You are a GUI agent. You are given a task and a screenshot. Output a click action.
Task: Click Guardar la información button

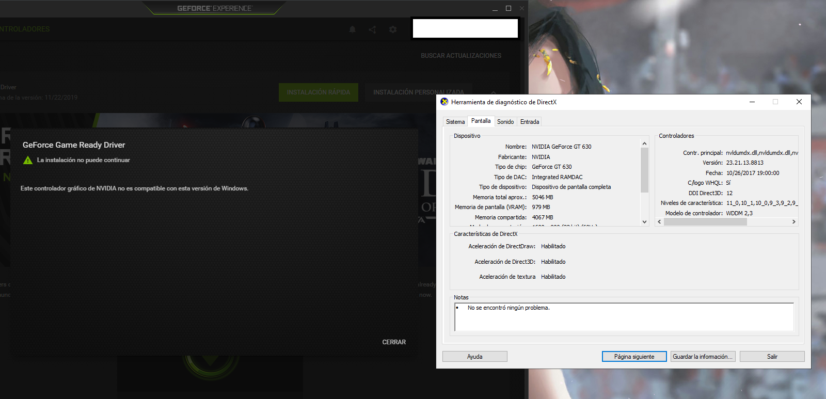tap(703, 357)
